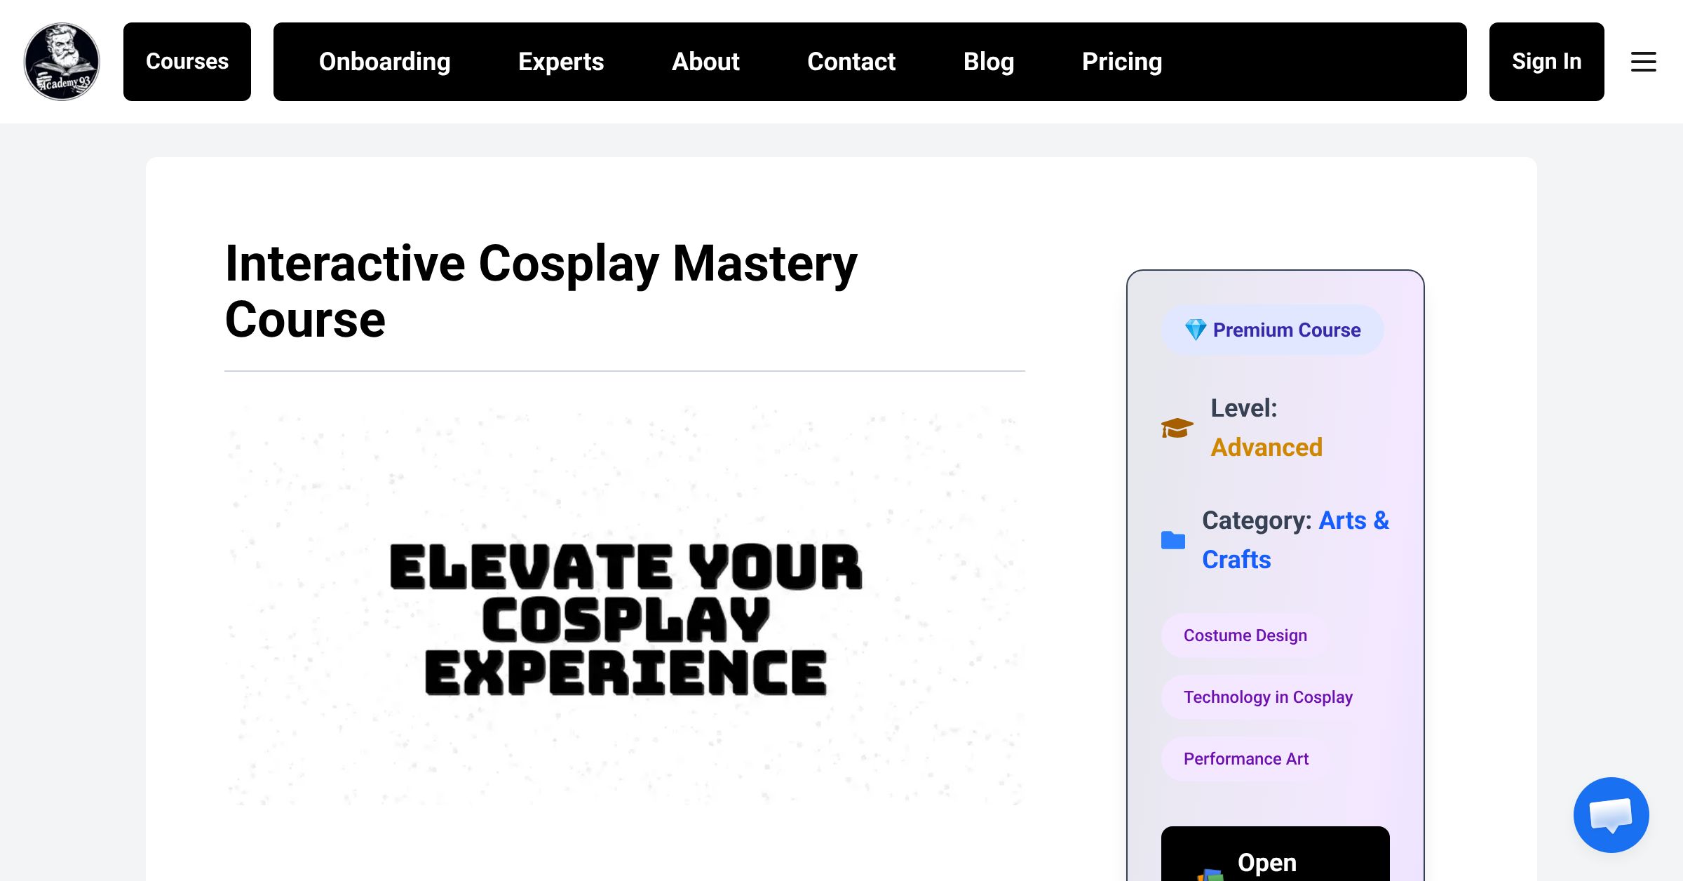The width and height of the screenshot is (1683, 881).
Task: Click the Advanced level text
Action: pyautogui.click(x=1266, y=448)
